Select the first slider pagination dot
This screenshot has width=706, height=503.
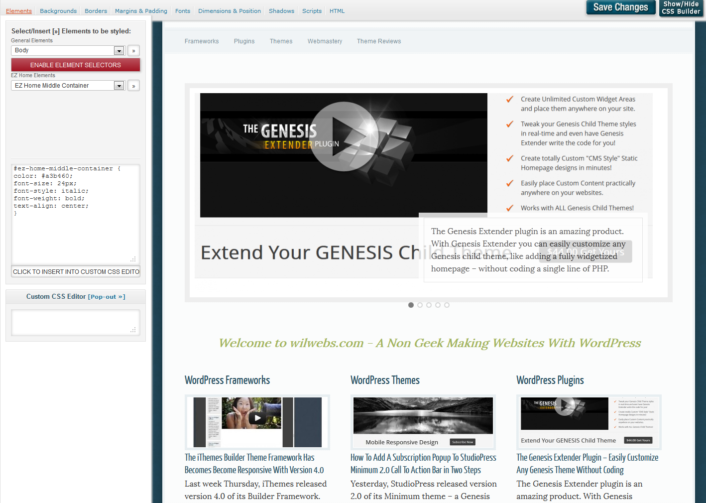(411, 305)
